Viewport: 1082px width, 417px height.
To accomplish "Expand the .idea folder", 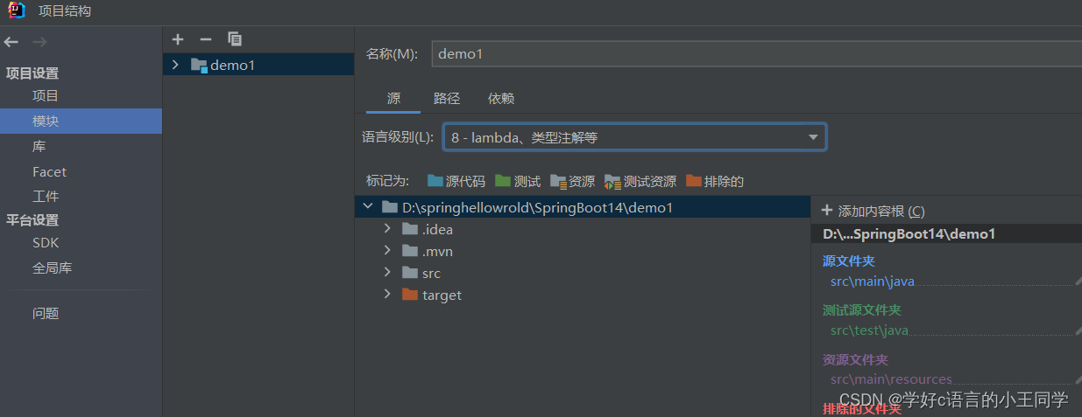I will 387,229.
